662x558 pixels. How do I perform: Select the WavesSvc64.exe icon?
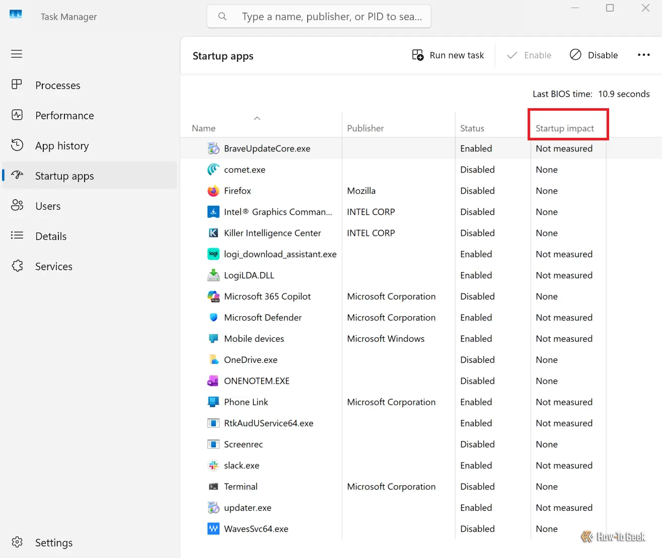pos(213,529)
